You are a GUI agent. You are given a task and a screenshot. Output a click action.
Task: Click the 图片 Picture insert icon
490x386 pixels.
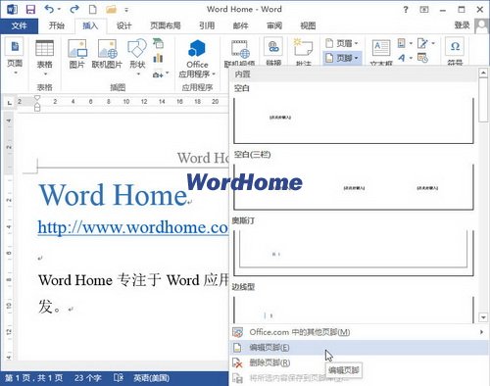pyautogui.click(x=77, y=54)
